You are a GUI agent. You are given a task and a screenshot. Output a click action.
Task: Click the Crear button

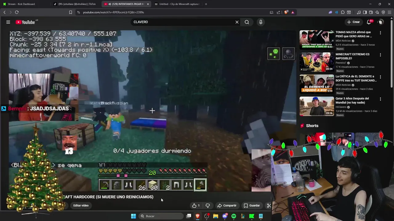tap(353, 22)
